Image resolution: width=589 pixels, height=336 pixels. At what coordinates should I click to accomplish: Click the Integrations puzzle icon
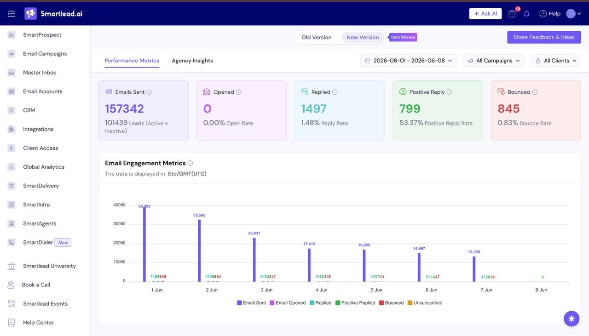coord(12,129)
